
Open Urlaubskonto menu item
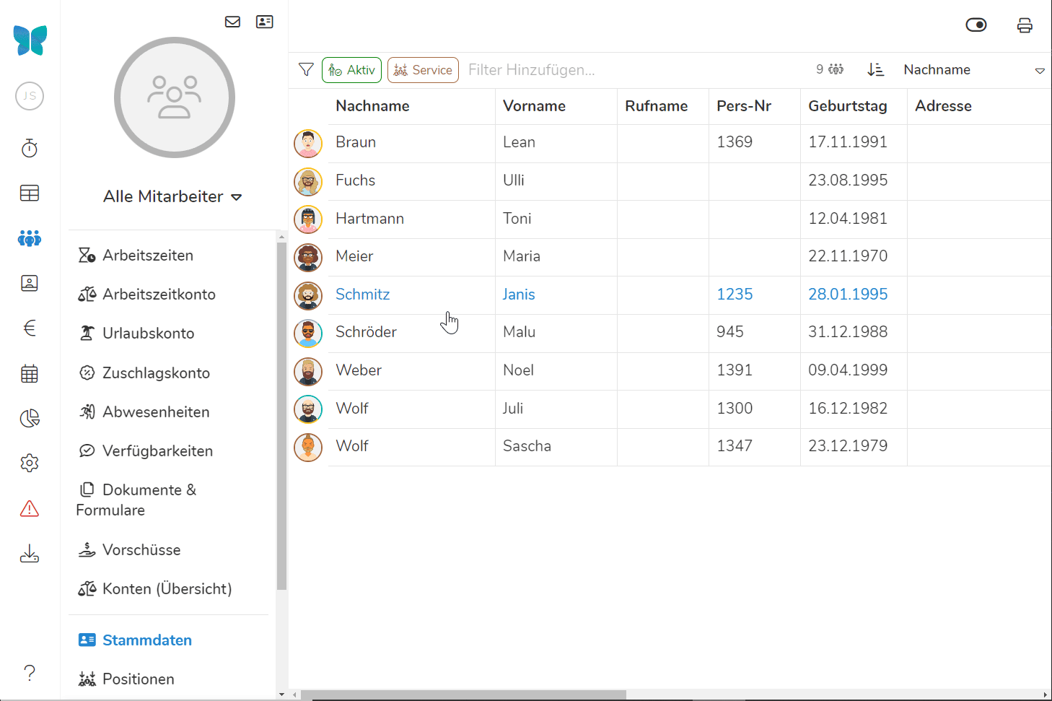click(148, 334)
